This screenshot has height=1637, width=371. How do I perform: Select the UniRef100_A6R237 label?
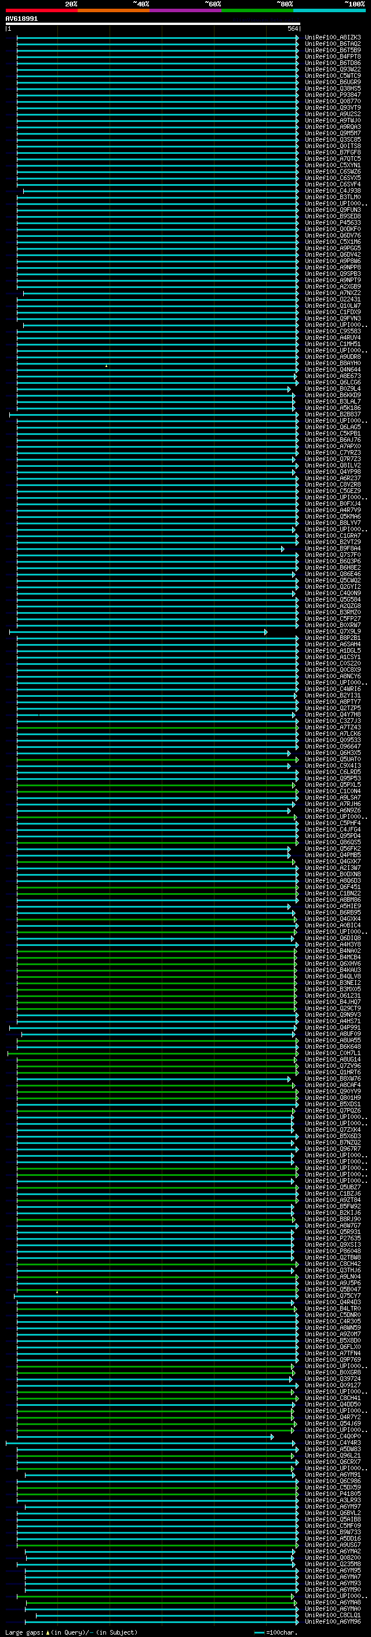coord(332,478)
